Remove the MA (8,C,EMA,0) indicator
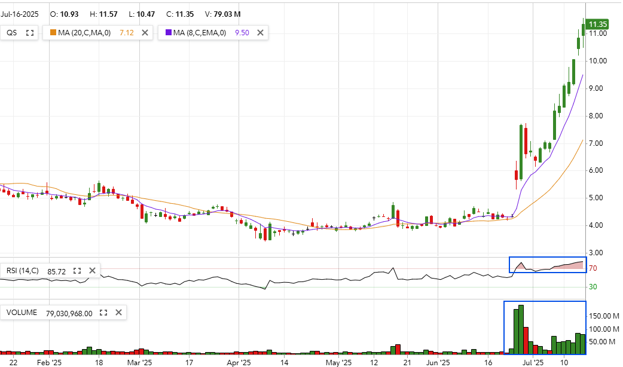The height and width of the screenshot is (367, 623). (260, 33)
